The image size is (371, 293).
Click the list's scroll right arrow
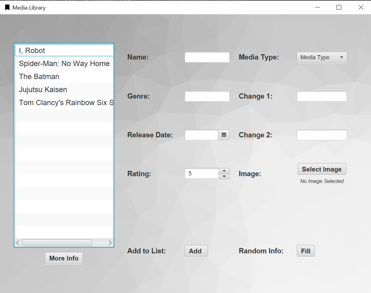point(110,243)
